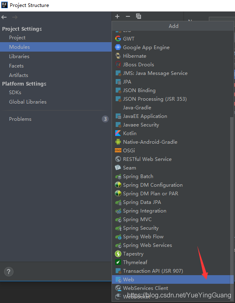Open the Problems list
Screen dimensions: 235x303
(x=56, y=119)
